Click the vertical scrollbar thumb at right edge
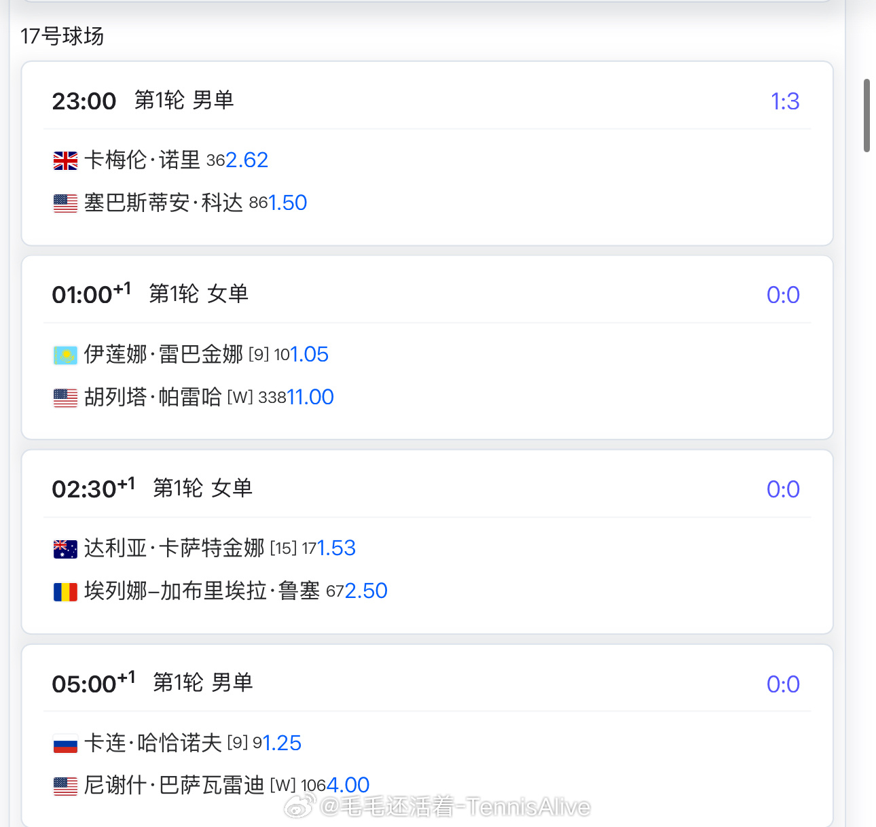The image size is (876, 827). pyautogui.click(x=866, y=116)
